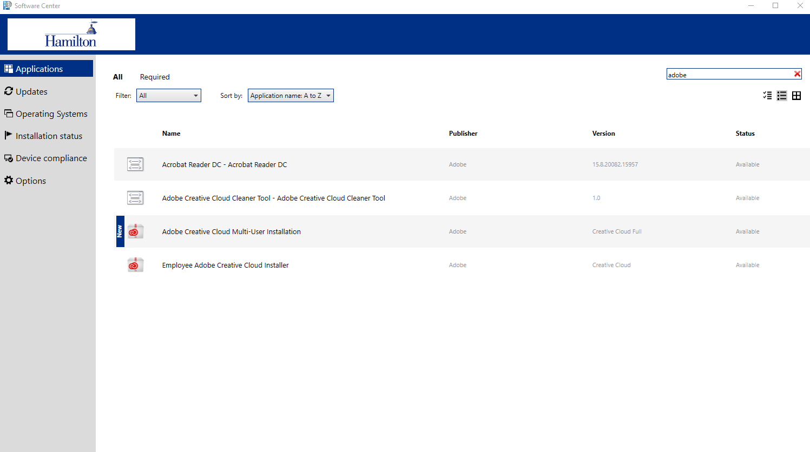This screenshot has height=452, width=810.
Task: Close the Software Center window
Action: tap(800, 5)
